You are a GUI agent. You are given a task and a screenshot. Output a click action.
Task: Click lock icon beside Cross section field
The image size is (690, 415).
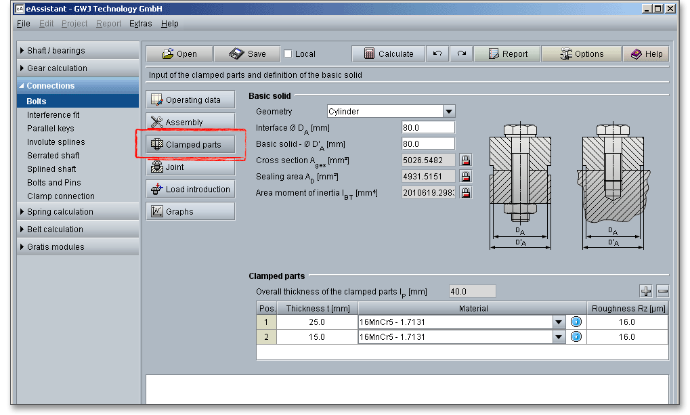click(x=465, y=160)
